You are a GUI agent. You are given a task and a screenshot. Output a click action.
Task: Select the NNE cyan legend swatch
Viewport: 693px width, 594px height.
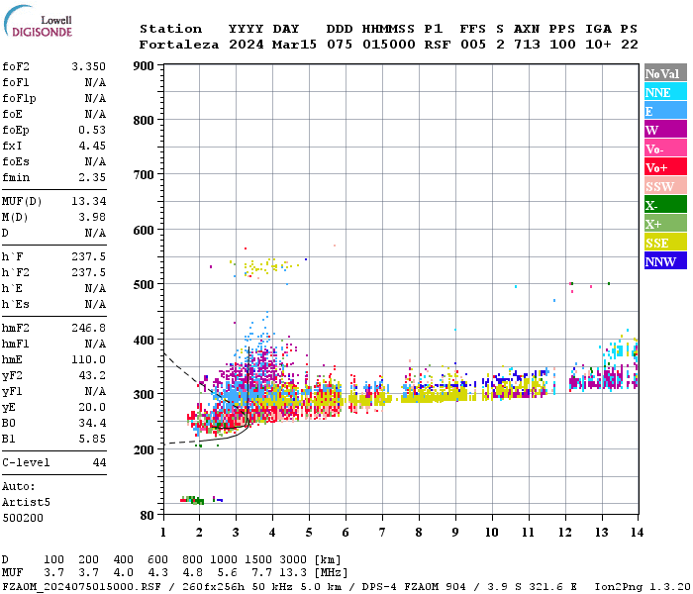(x=665, y=92)
